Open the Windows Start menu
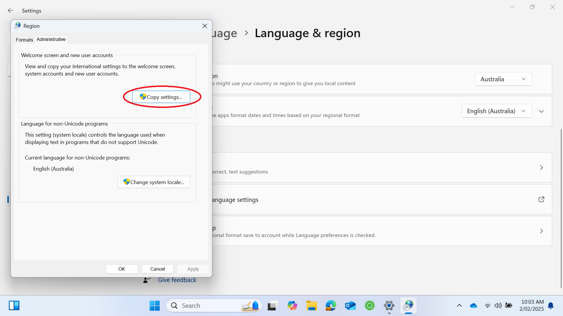The image size is (563, 316). [x=155, y=305]
